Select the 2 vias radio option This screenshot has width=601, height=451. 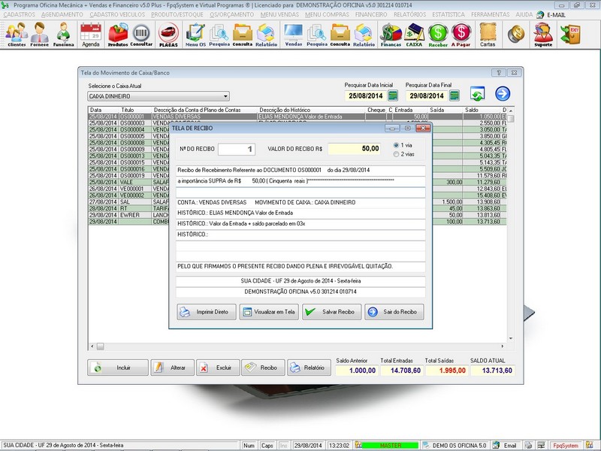(397, 154)
